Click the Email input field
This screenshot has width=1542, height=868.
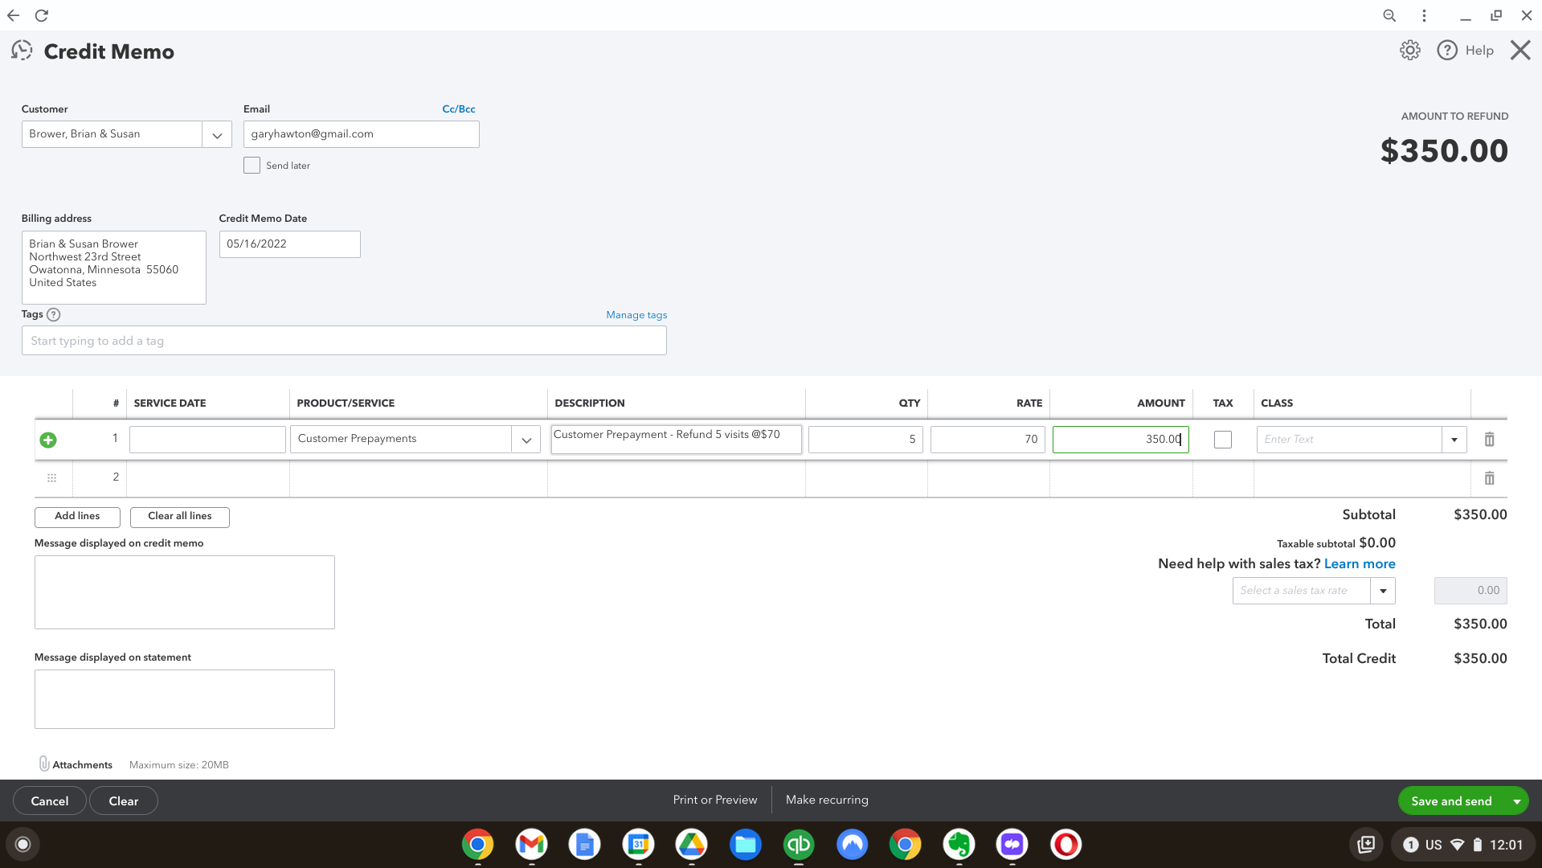click(362, 134)
